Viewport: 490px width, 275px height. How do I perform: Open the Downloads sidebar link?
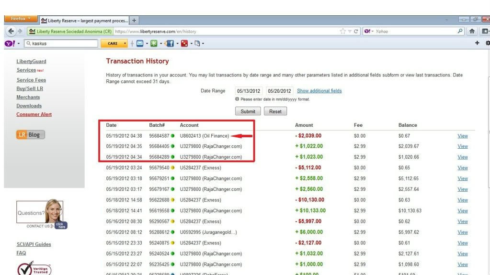29,106
